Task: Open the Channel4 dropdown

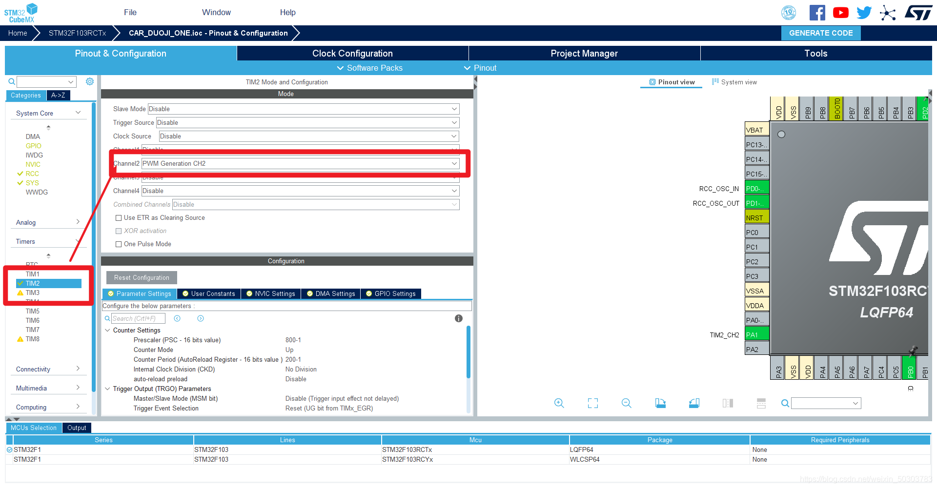Action: click(301, 191)
